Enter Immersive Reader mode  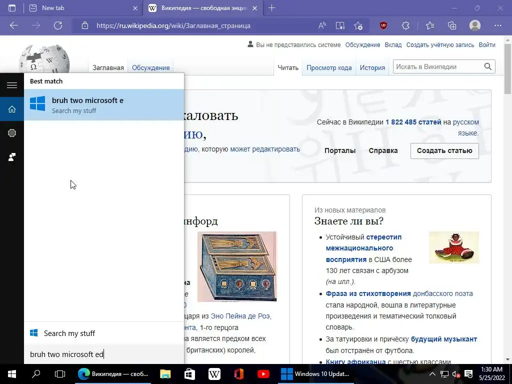point(340,25)
